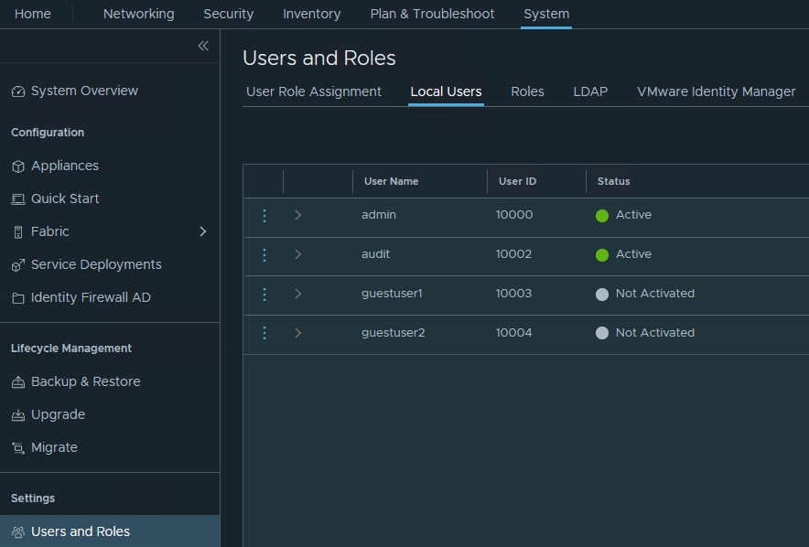The width and height of the screenshot is (809, 547).
Task: Click the System Overview gauge icon
Action: pyautogui.click(x=18, y=91)
